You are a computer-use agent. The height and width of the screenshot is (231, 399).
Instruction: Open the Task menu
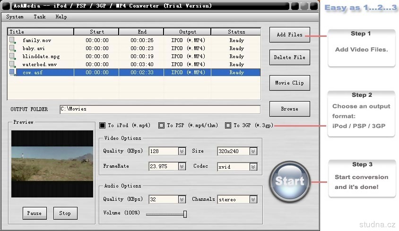click(40, 17)
